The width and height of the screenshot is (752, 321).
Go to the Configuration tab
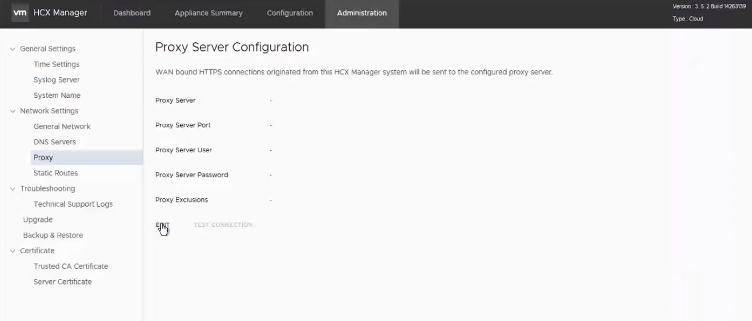(290, 13)
